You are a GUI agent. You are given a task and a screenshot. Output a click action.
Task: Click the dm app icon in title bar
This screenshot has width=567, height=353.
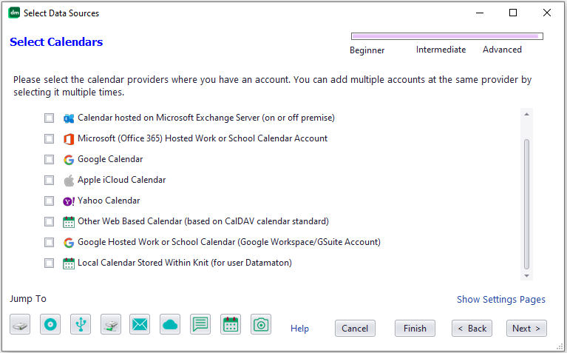pos(15,13)
